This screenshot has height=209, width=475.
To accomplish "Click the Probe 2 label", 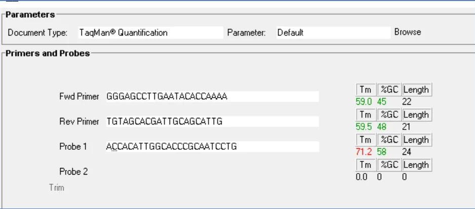I will [73, 172].
